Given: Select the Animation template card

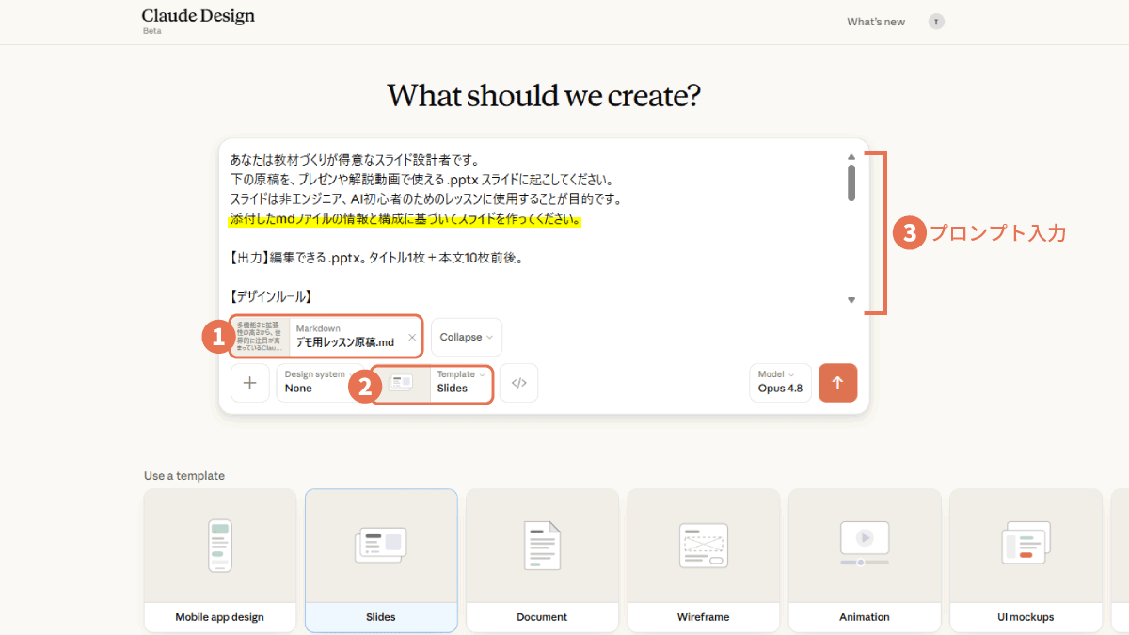Looking at the screenshot, I should (865, 561).
